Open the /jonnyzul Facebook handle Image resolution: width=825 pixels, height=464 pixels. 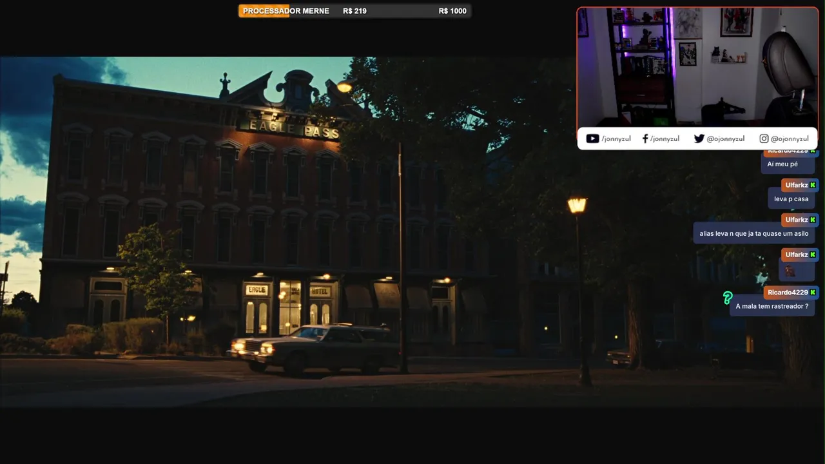[665, 139]
